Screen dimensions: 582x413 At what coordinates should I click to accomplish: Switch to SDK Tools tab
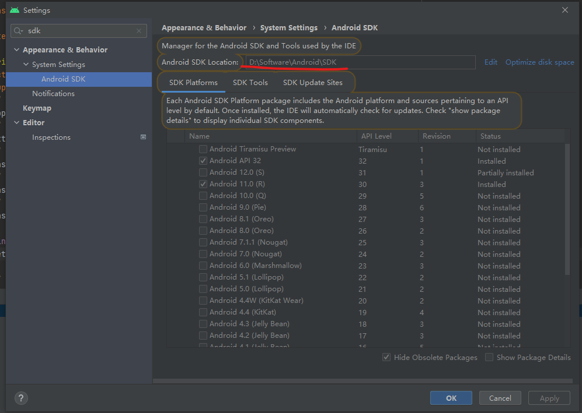[250, 83]
